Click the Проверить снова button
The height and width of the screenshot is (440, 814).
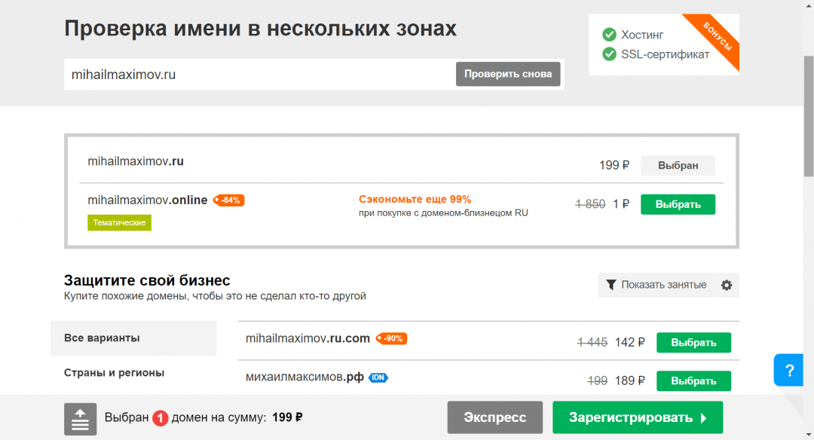point(508,74)
